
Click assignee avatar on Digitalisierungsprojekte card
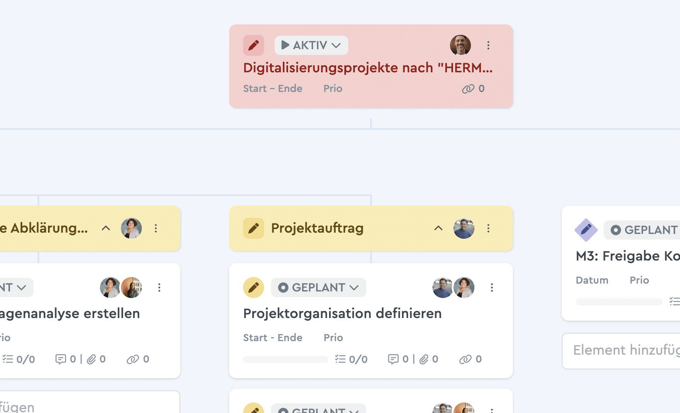click(x=460, y=45)
